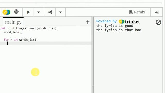This screenshot has width=165, height=93.
Task: Click output text 'the lyrics is good'
Action: 114,26
